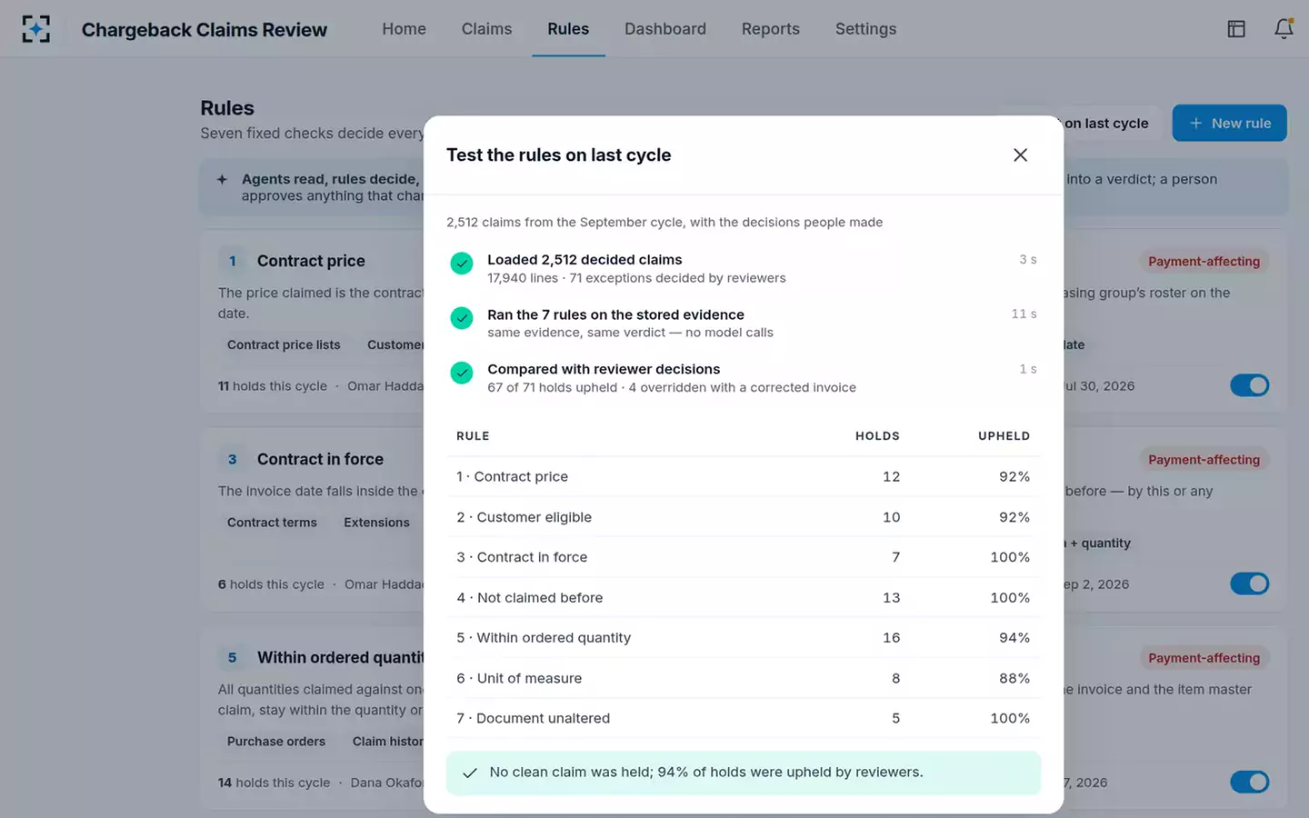The image size is (1309, 818).
Task: Click checkmark icon in No clean claim banner
Action: pyautogui.click(x=470, y=773)
